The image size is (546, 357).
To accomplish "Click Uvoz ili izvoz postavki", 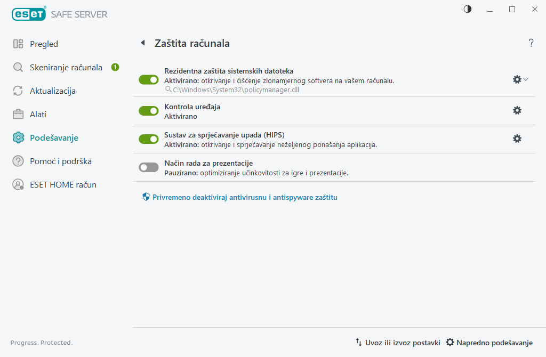I will (403, 343).
